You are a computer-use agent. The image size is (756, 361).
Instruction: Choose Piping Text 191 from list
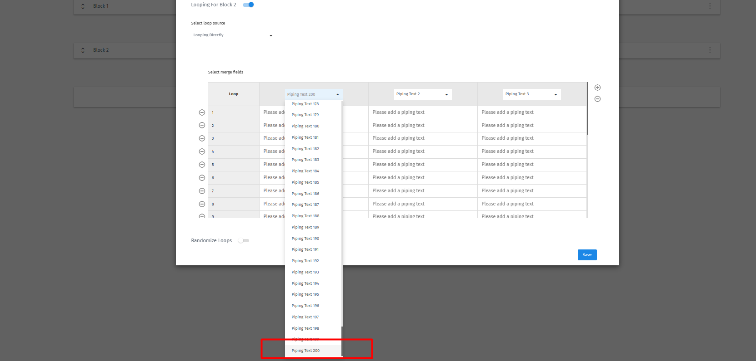coord(313,249)
